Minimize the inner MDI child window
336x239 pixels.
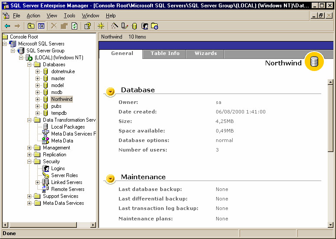coord(314,16)
